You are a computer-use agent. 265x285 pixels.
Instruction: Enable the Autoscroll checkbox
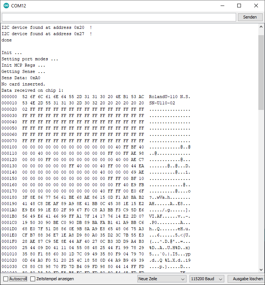pos(6,279)
